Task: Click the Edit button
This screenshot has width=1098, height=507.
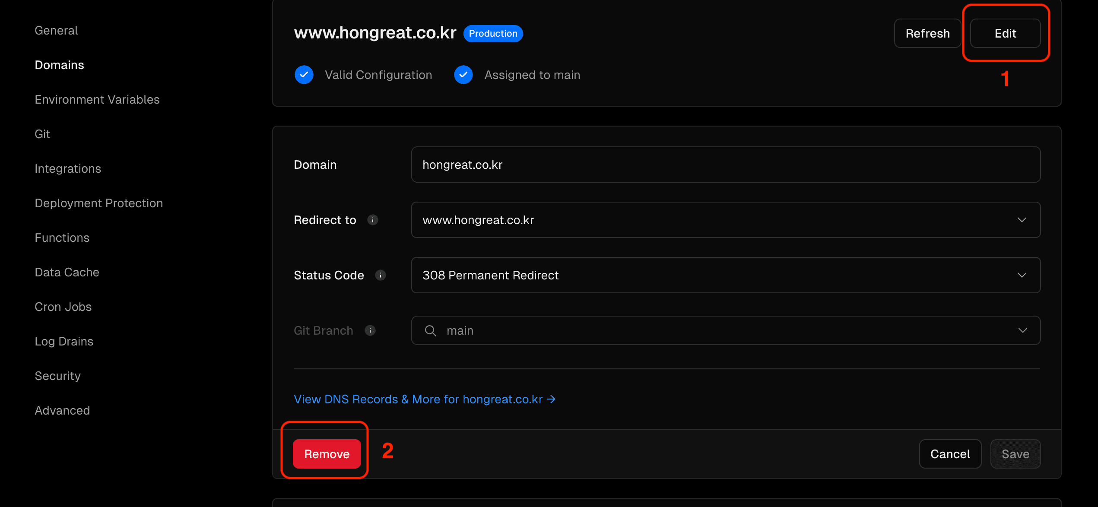Action: click(1005, 34)
